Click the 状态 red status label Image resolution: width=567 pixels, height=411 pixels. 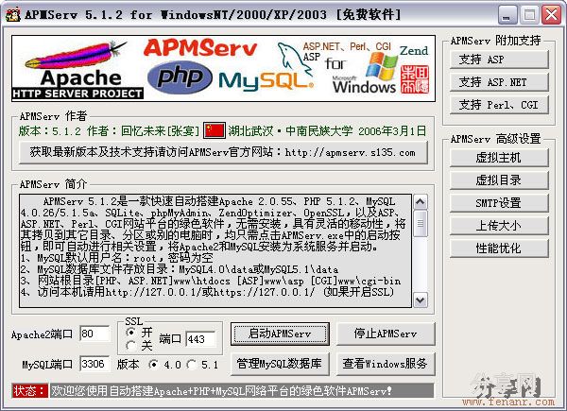coord(29,391)
